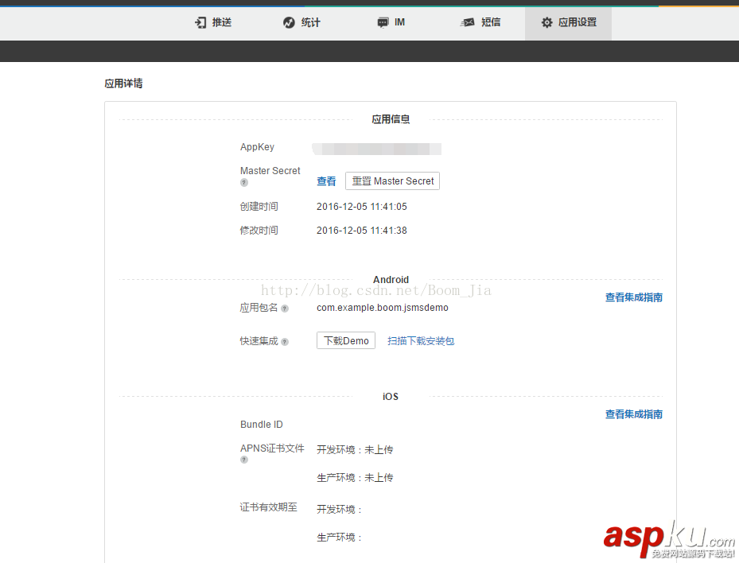Open the help icon under APNS证书文件
739x563 pixels.
tap(243, 460)
